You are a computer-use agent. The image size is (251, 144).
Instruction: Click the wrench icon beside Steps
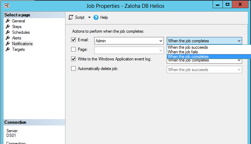(x=8, y=26)
